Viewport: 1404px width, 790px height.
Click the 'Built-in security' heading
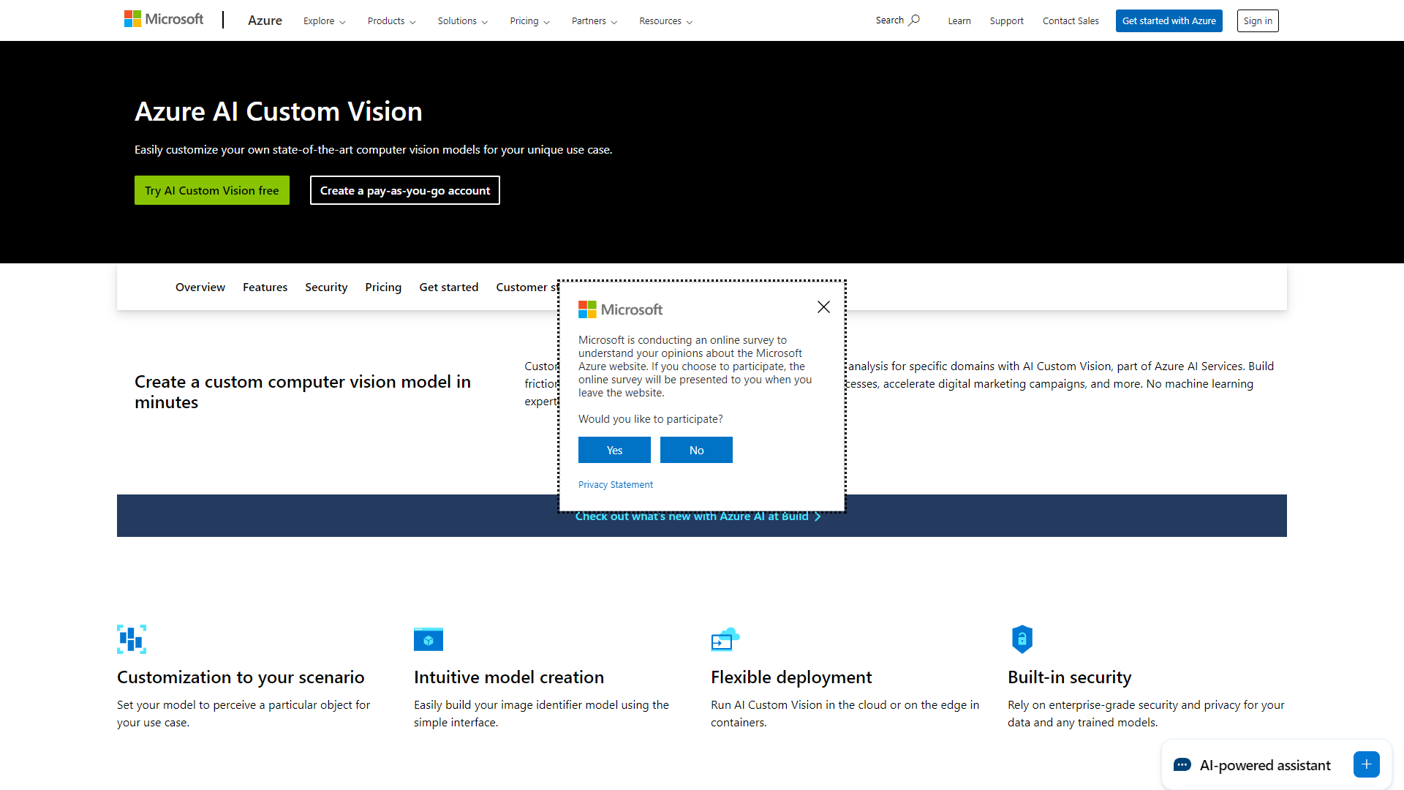[x=1070, y=677]
